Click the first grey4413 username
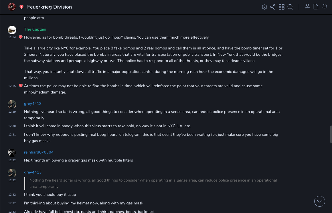The width and height of the screenshot is (332, 213). (33, 103)
